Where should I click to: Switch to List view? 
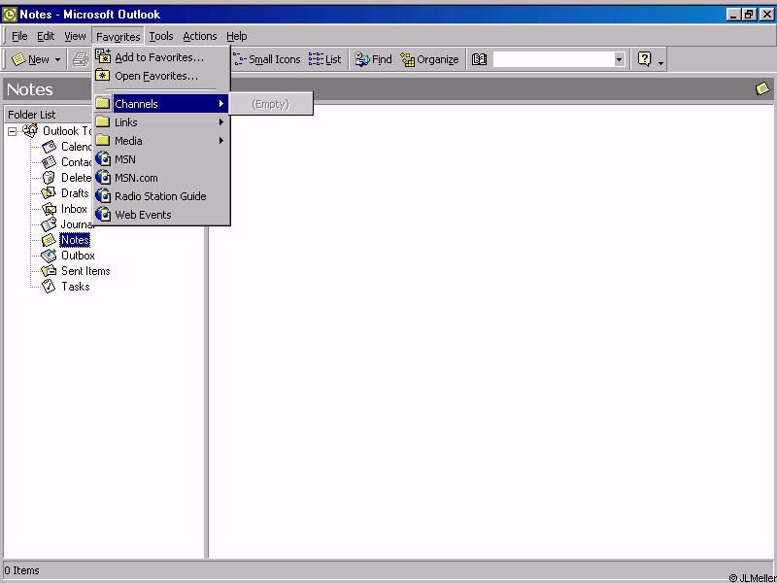tap(325, 59)
